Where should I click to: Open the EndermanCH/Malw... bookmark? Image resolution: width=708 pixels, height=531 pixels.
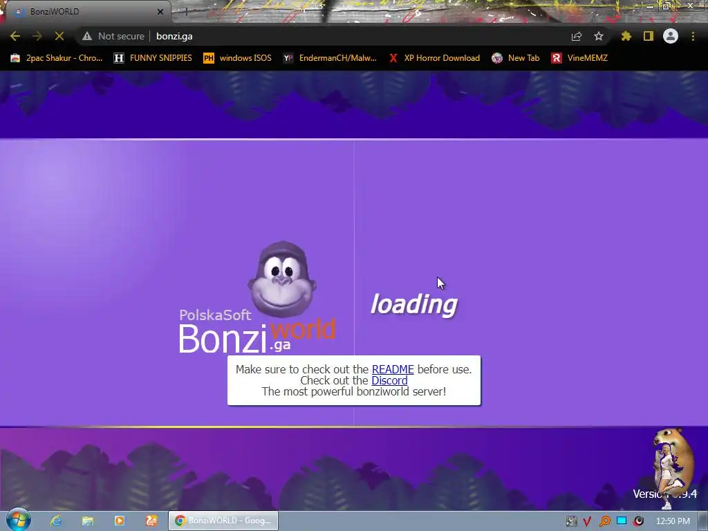pyautogui.click(x=330, y=58)
